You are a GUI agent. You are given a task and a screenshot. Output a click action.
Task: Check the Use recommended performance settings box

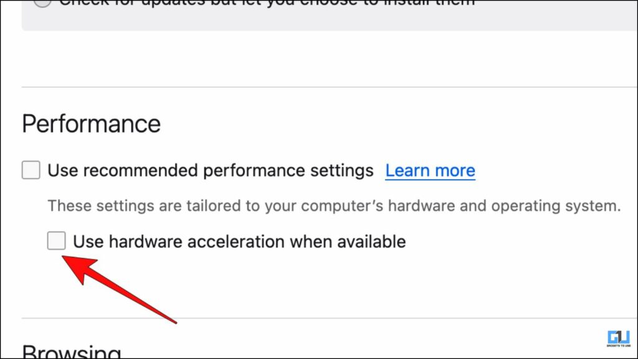(x=30, y=170)
